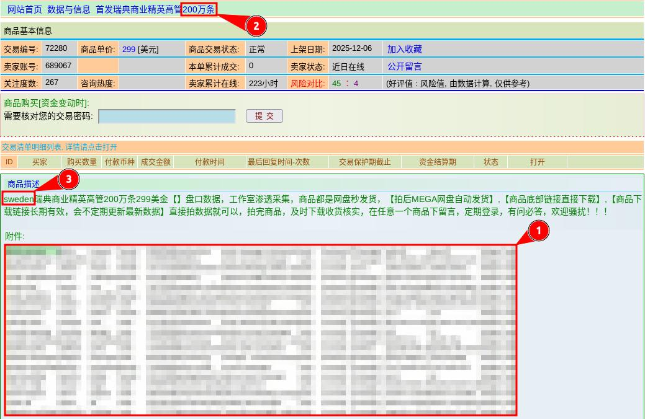Open the blurred attachment image

261,330
